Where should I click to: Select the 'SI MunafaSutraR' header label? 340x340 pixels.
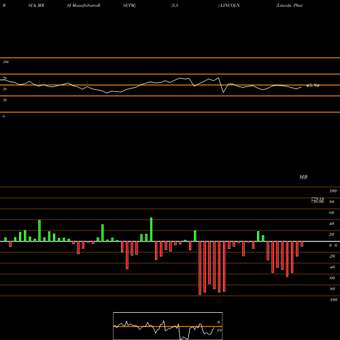pos(84,5)
